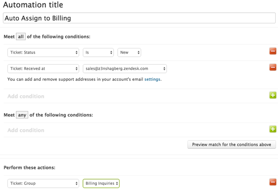The image size is (278, 189).
Task: Remove the Ticket: Received at condition
Action: (273, 67)
